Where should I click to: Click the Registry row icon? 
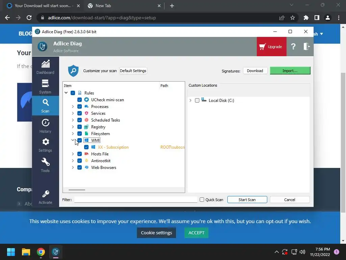(86, 127)
